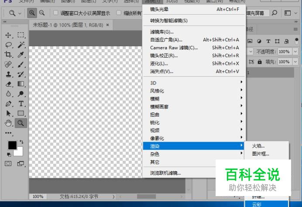Image resolution: width=302 pixels, height=207 pixels.
Task: Choose 液化(L)... filter
Action: [x=194, y=63]
